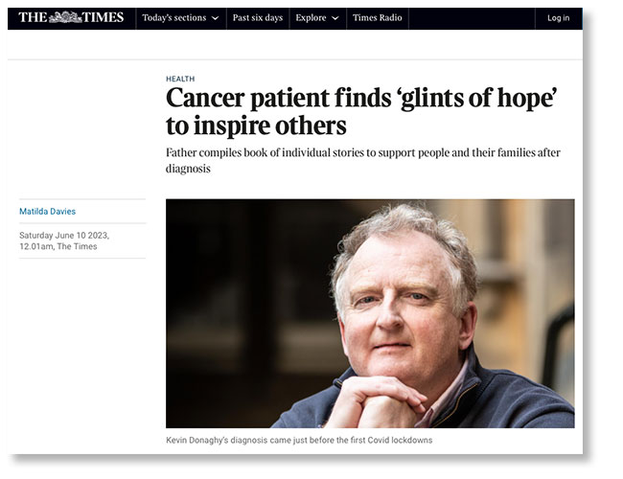
Task: Open the Explore menu item
Action: [x=311, y=18]
